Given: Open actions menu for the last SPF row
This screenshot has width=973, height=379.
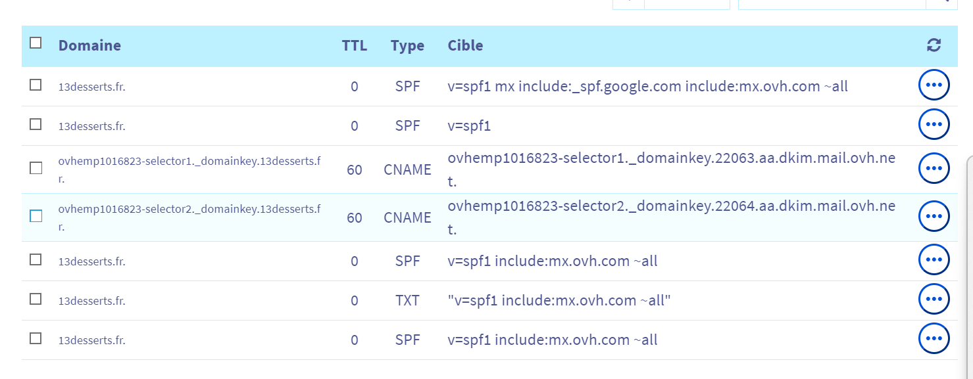Looking at the screenshot, I should click(934, 339).
